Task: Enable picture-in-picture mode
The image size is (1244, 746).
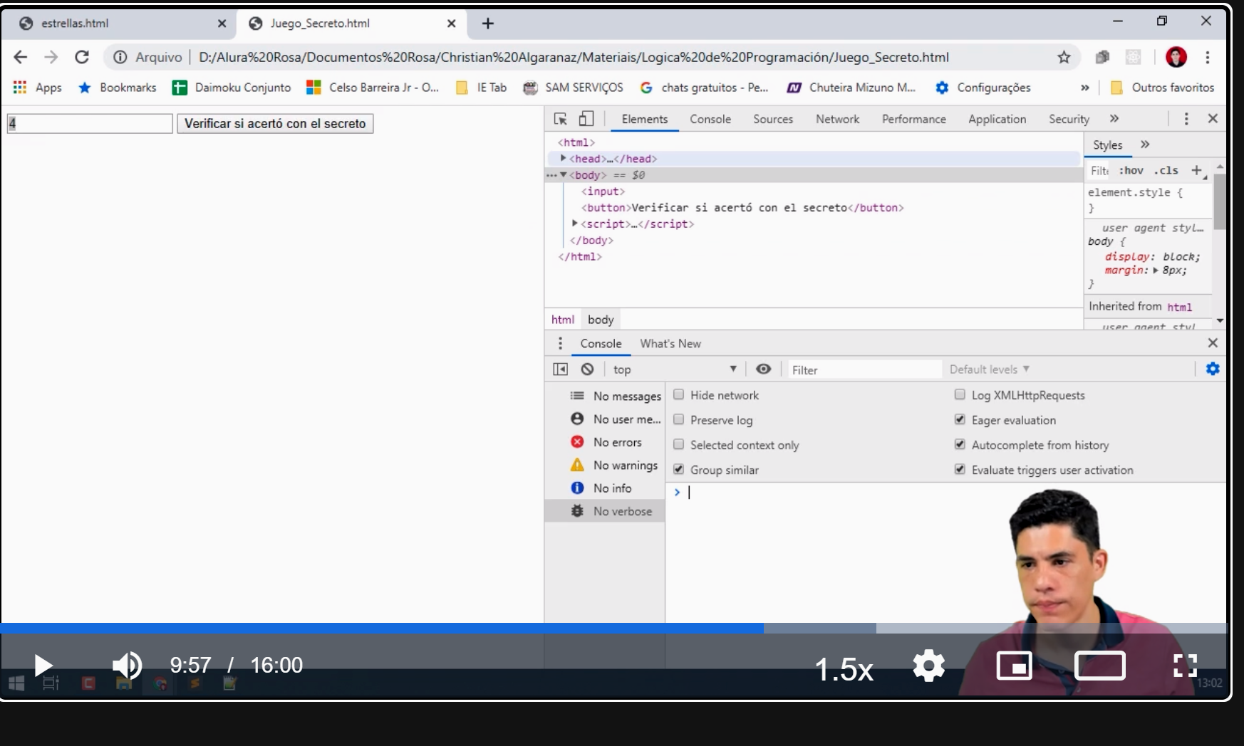Action: pos(1014,666)
